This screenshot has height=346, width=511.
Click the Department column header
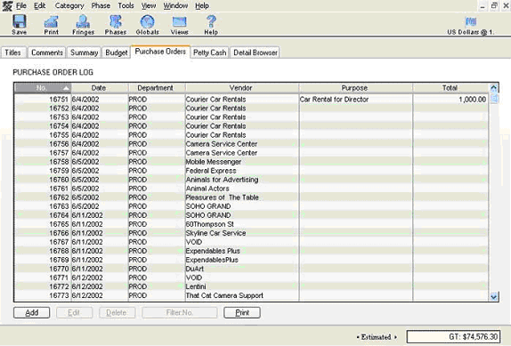click(156, 88)
